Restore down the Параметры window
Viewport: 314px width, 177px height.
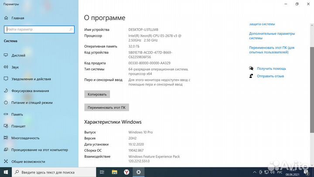click(297, 4)
